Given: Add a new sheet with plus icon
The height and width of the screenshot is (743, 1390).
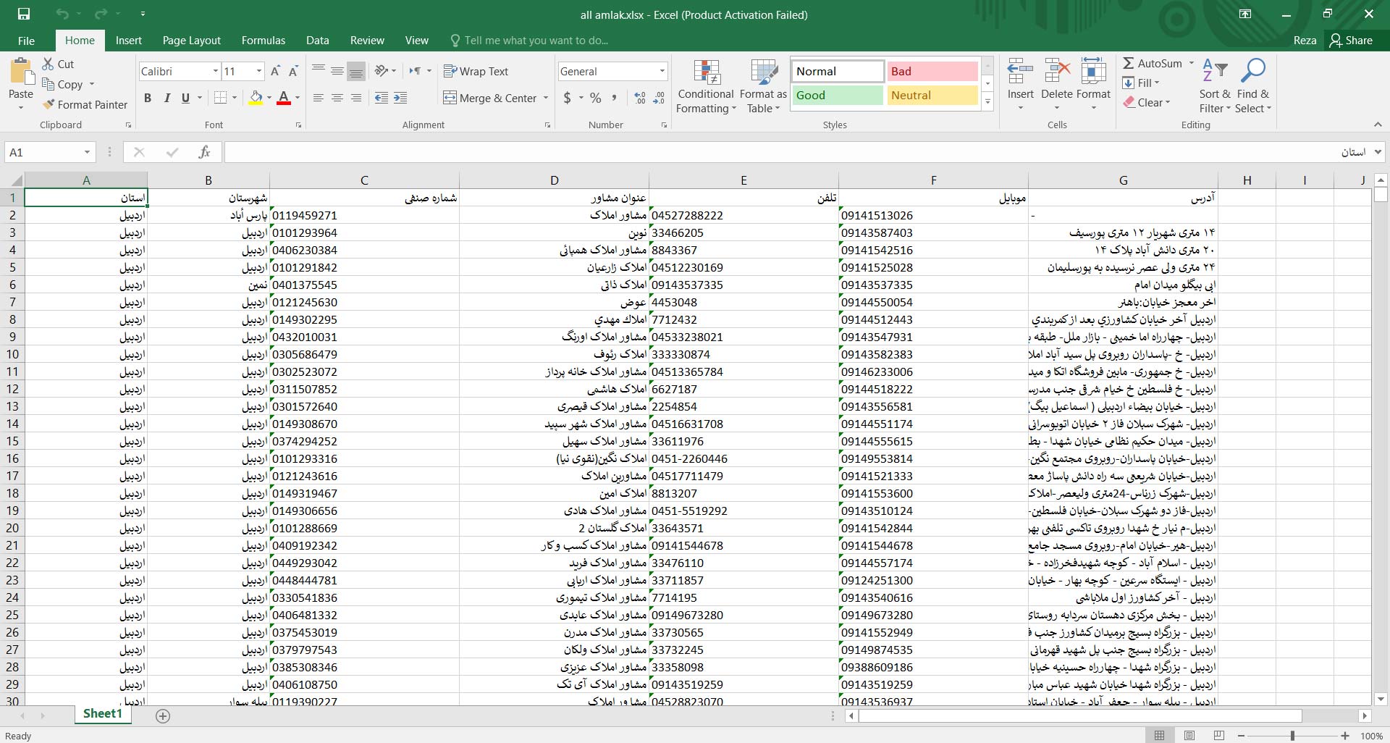Looking at the screenshot, I should click(x=163, y=715).
